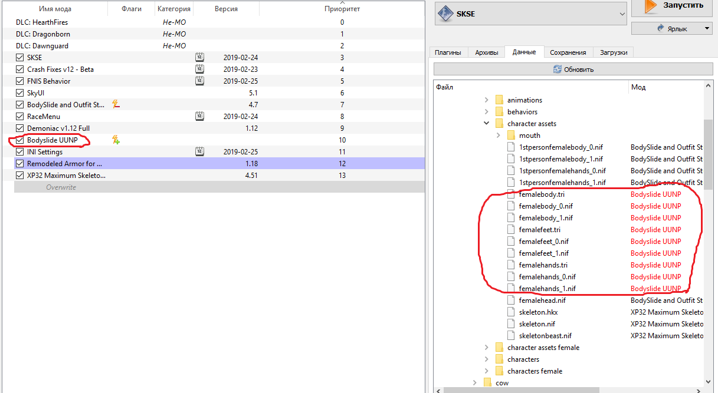Click the cow folder icon

tap(487, 382)
